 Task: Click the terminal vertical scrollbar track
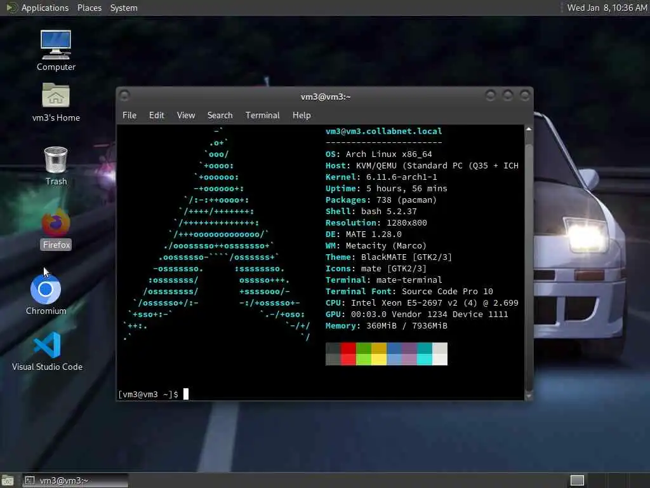tap(529, 262)
